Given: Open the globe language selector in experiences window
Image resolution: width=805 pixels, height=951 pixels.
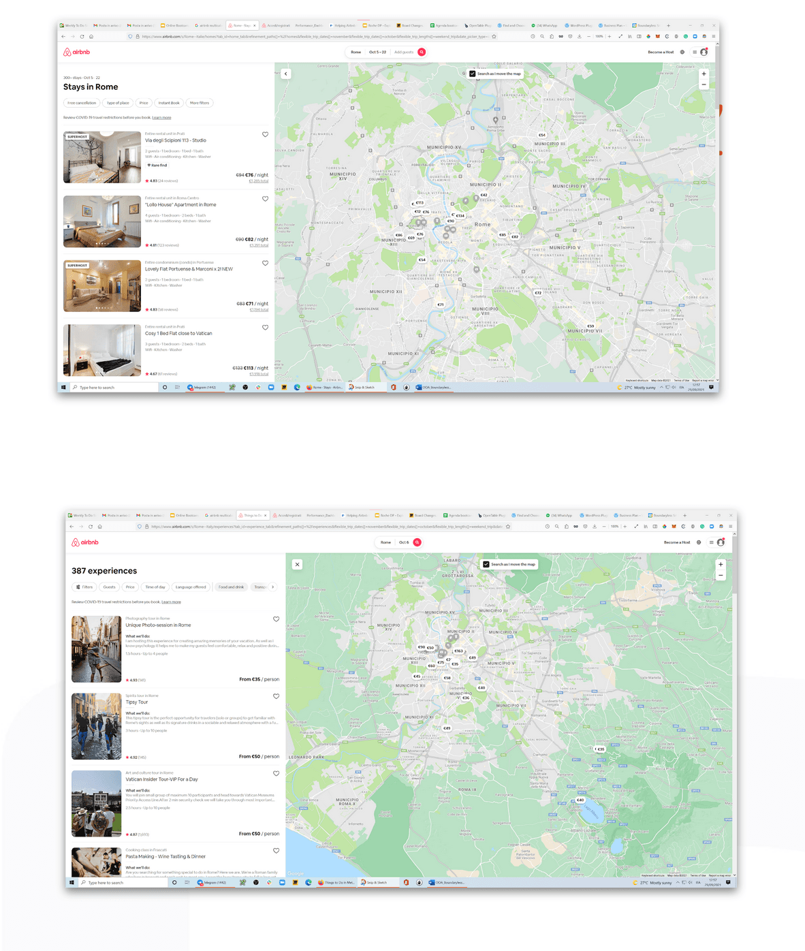Looking at the screenshot, I should click(x=699, y=542).
